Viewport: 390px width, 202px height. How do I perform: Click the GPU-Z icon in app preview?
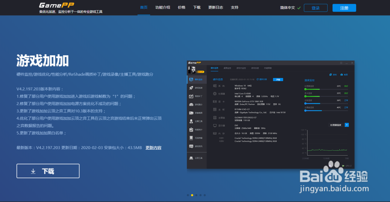click(x=343, y=165)
